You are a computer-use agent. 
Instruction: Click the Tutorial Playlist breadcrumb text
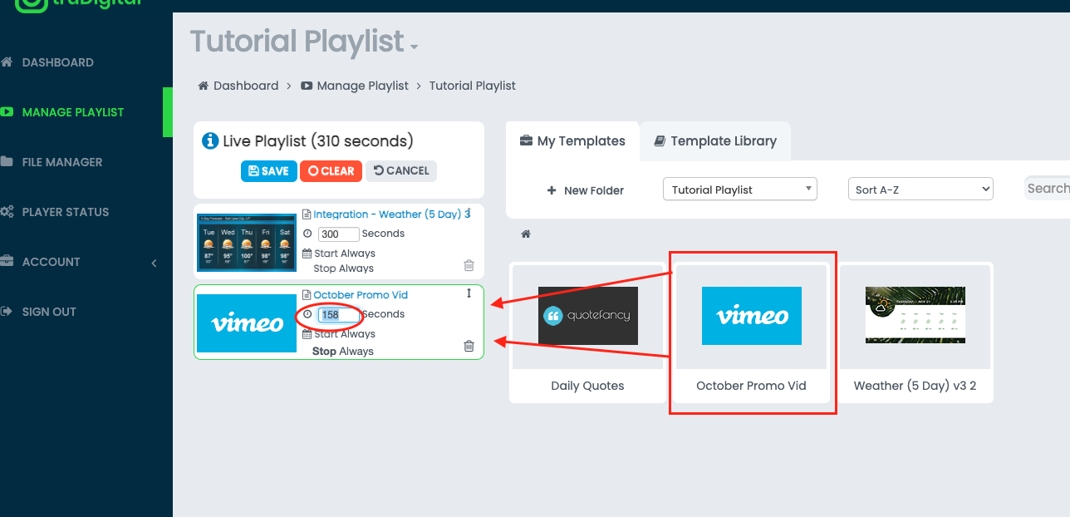tap(473, 86)
